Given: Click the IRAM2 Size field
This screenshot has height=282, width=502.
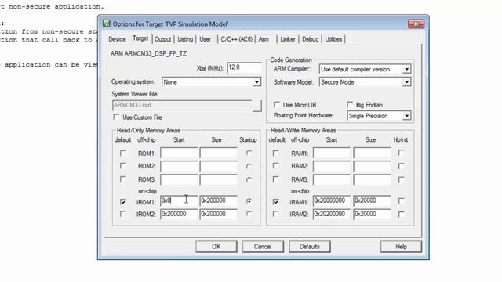Looking at the screenshot, I should click(x=372, y=214).
